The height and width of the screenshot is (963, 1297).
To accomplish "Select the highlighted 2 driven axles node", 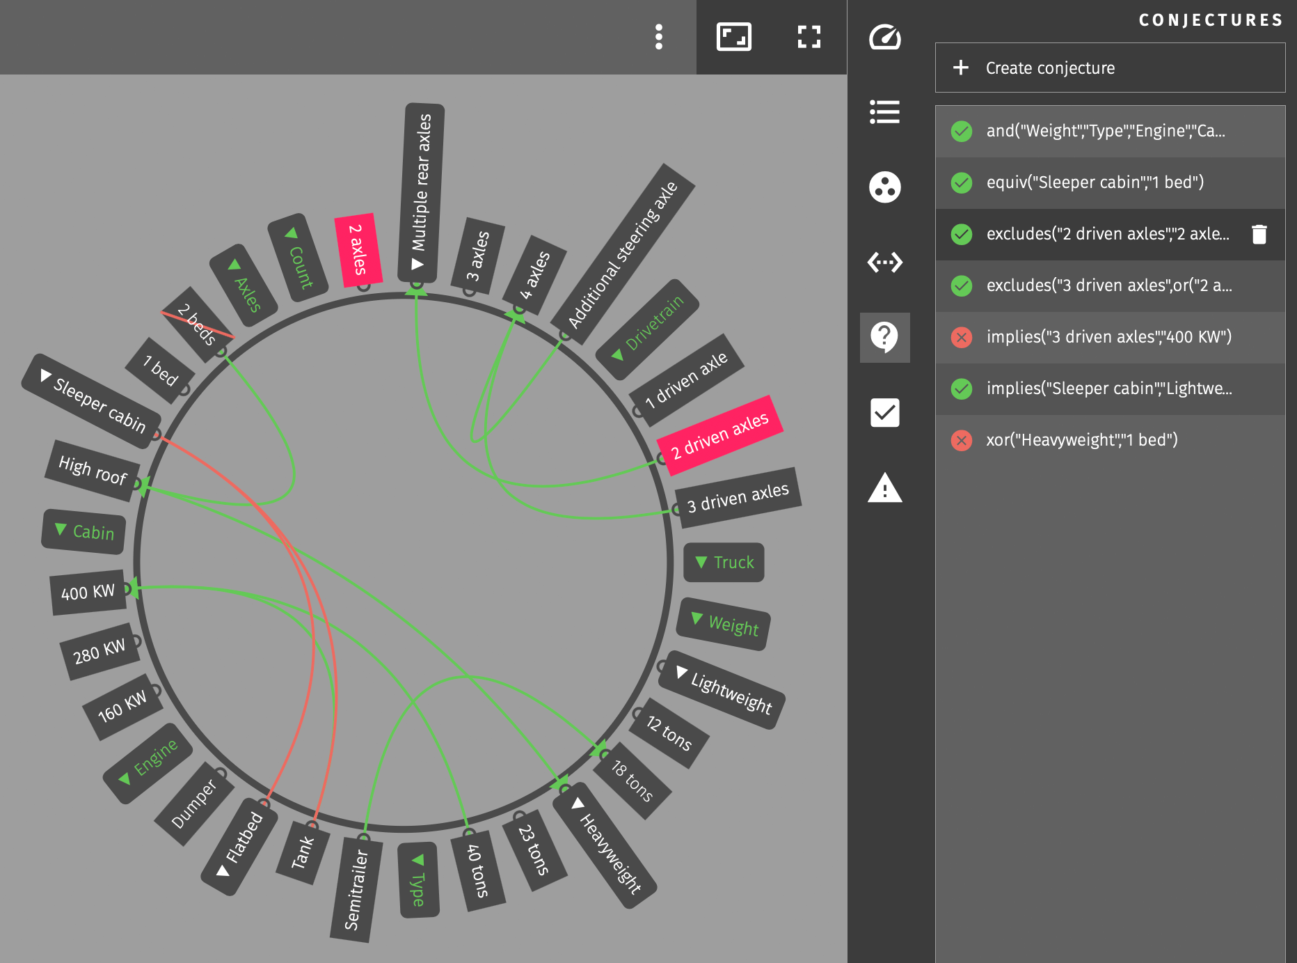I will pos(719,436).
